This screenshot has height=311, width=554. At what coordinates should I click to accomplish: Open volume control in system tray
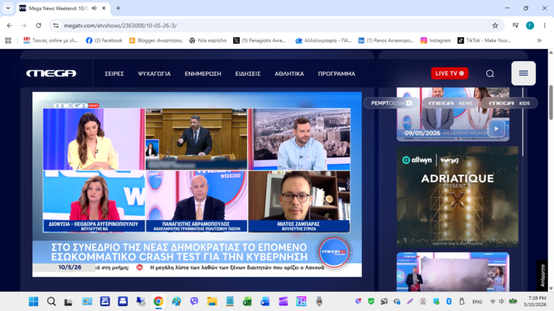click(502, 302)
